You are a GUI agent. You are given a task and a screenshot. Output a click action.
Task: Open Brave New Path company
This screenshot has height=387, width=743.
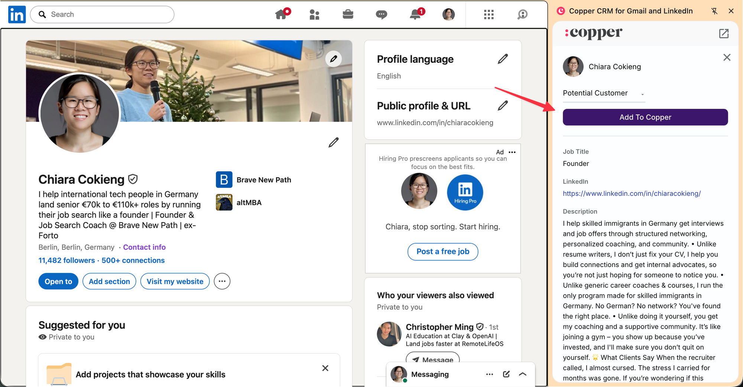tap(253, 180)
